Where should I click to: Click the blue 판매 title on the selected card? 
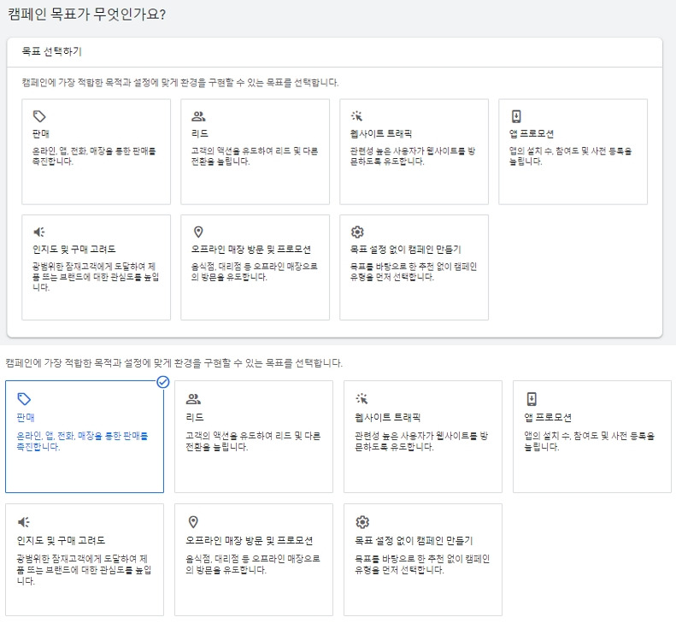click(26, 417)
